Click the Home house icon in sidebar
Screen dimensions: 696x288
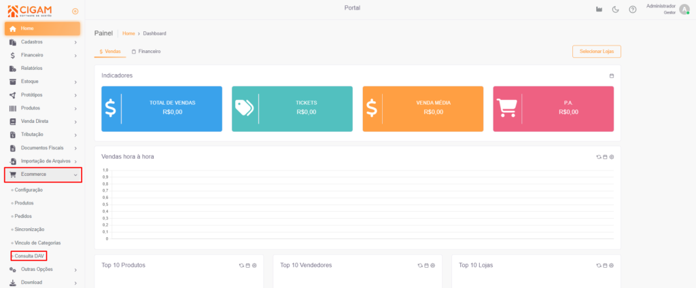click(13, 29)
